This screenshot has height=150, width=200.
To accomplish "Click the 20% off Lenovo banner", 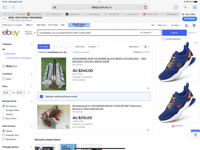I will [x=79, y=25].
